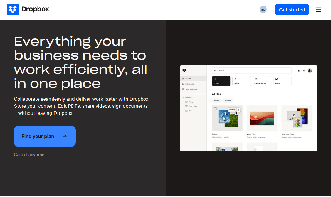Viewport: 331px width, 197px height.
Task: Click the 'Shared folder · 13 images' text
Action: pyautogui.click(x=291, y=137)
